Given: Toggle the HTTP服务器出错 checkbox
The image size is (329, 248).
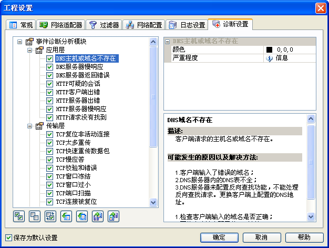Looking at the screenshot, I should [49, 101].
